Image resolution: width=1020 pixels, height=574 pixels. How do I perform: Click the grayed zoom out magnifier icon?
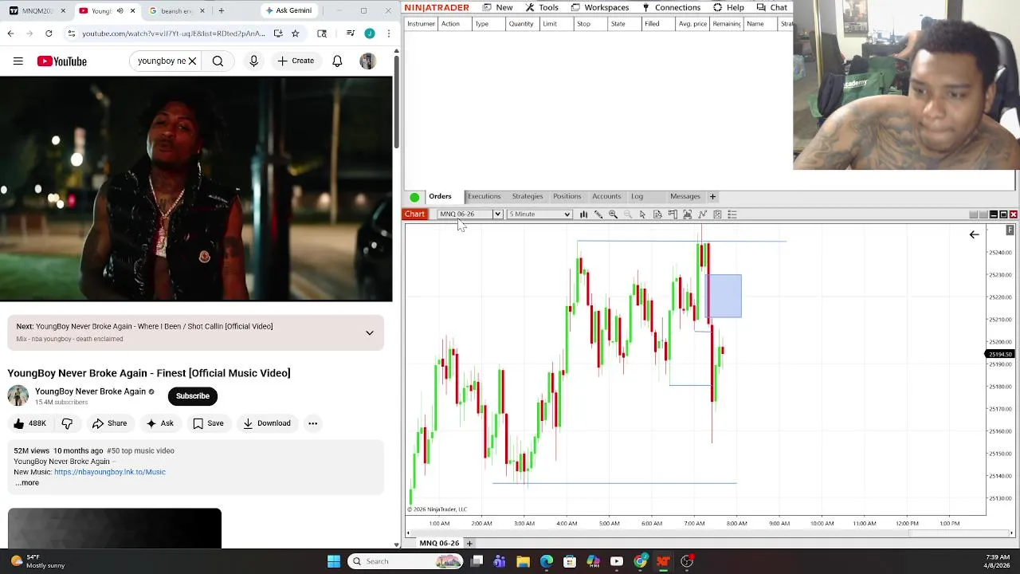(628, 214)
